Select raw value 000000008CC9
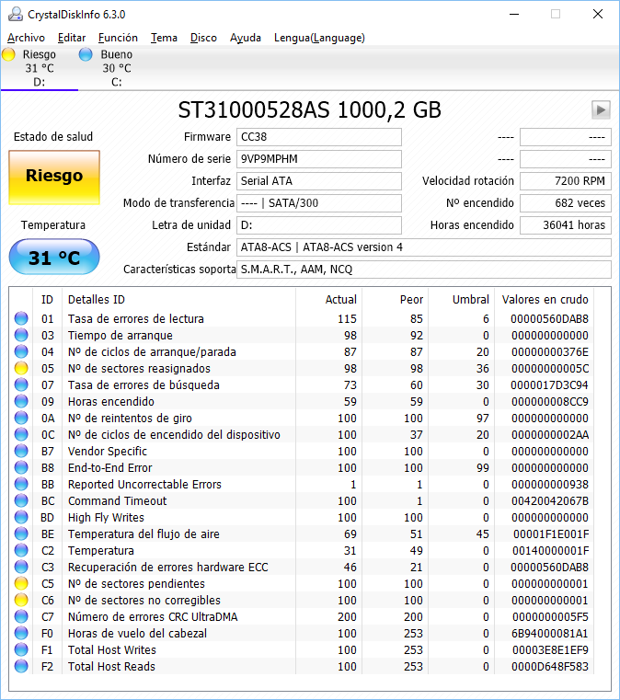Viewport: 620px width, 700px height. click(x=550, y=401)
